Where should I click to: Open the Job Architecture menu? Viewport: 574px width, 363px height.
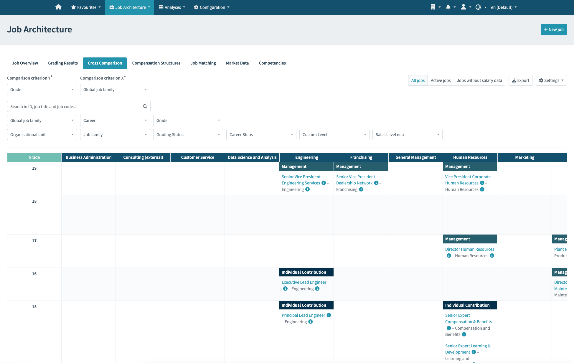coord(130,7)
